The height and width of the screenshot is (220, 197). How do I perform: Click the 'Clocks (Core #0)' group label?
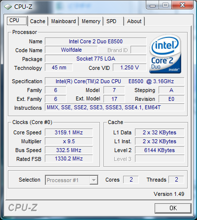coord(33,123)
